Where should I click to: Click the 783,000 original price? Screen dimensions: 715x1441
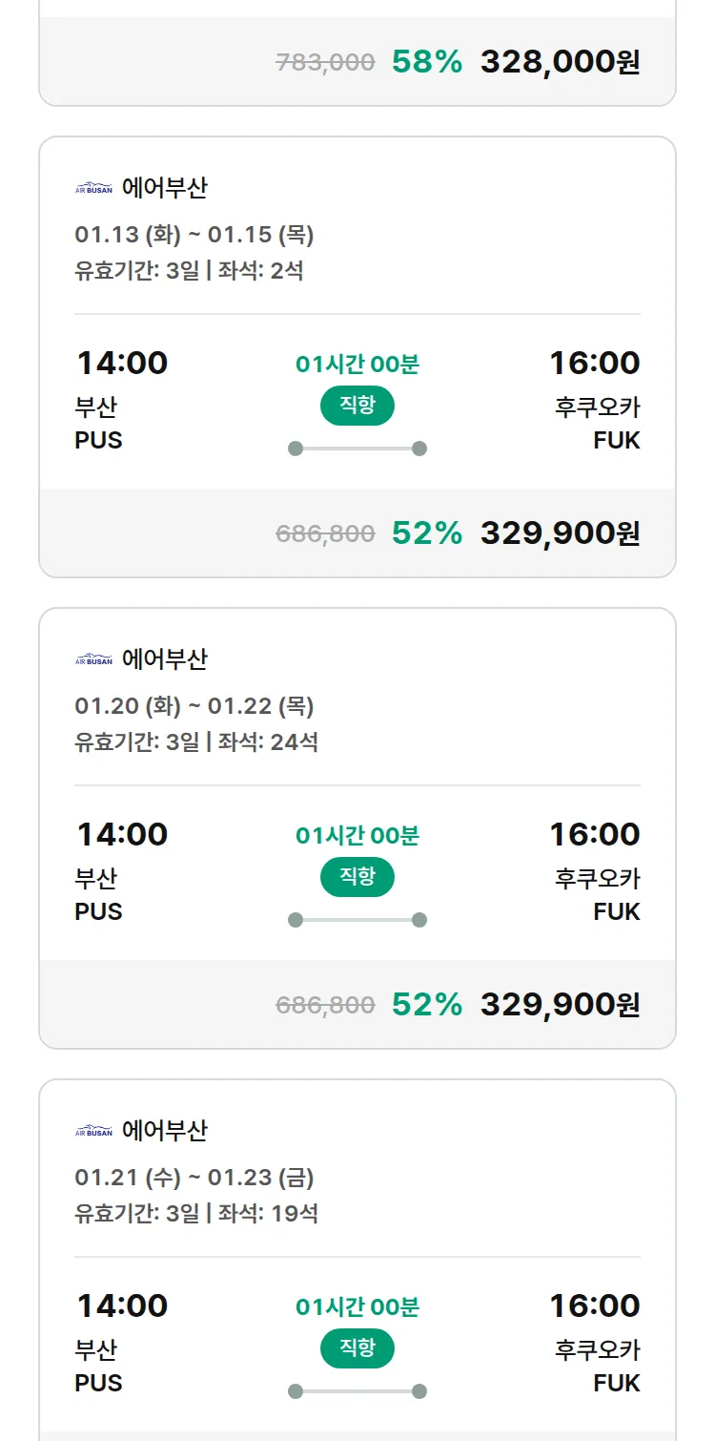325,63
